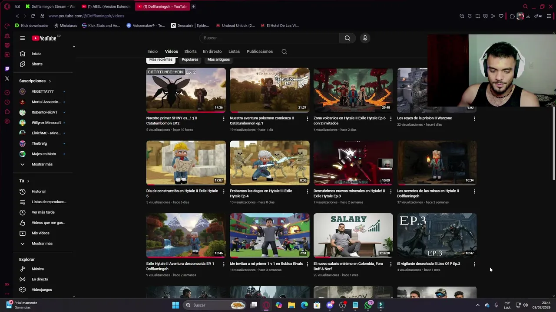
Task: Open Mis videos in the sidebar
Action: 43,233
